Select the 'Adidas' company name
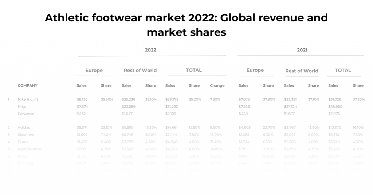373x195 pixels. click(24, 127)
